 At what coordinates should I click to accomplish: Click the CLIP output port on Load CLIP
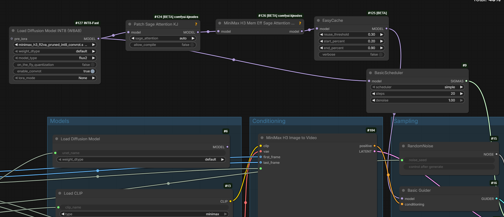pos(230,201)
